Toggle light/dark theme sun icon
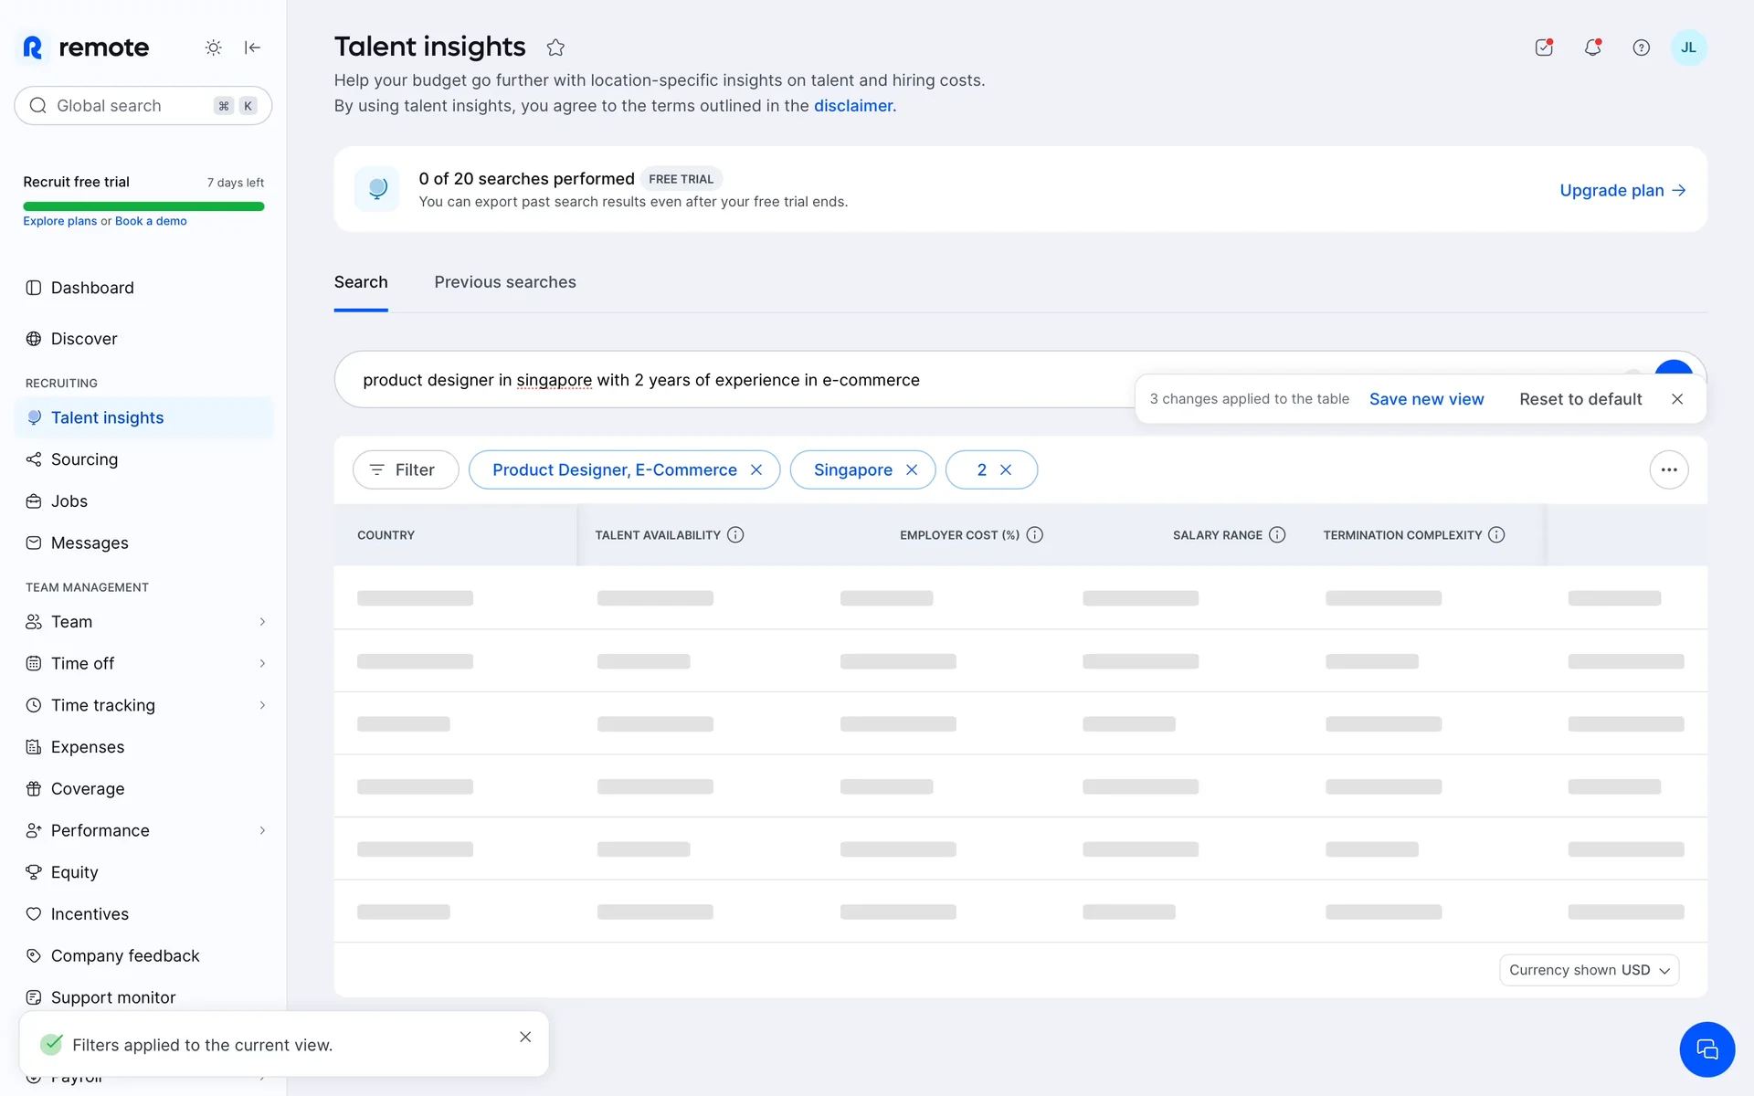 point(213,47)
